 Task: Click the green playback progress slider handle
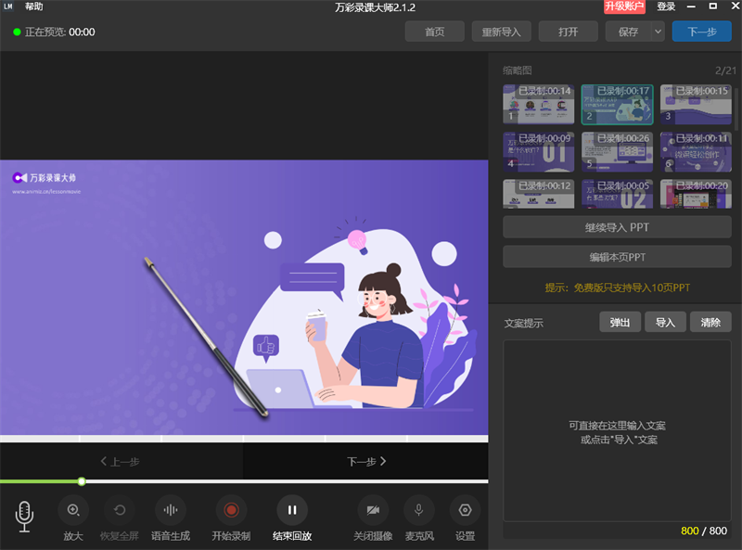tap(82, 481)
